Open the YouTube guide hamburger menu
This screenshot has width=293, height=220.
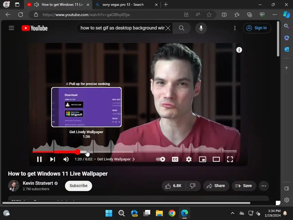11,28
